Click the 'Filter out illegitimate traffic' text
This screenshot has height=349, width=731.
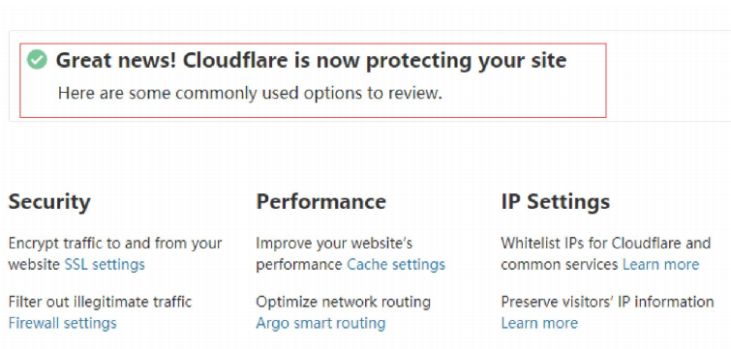coord(100,302)
